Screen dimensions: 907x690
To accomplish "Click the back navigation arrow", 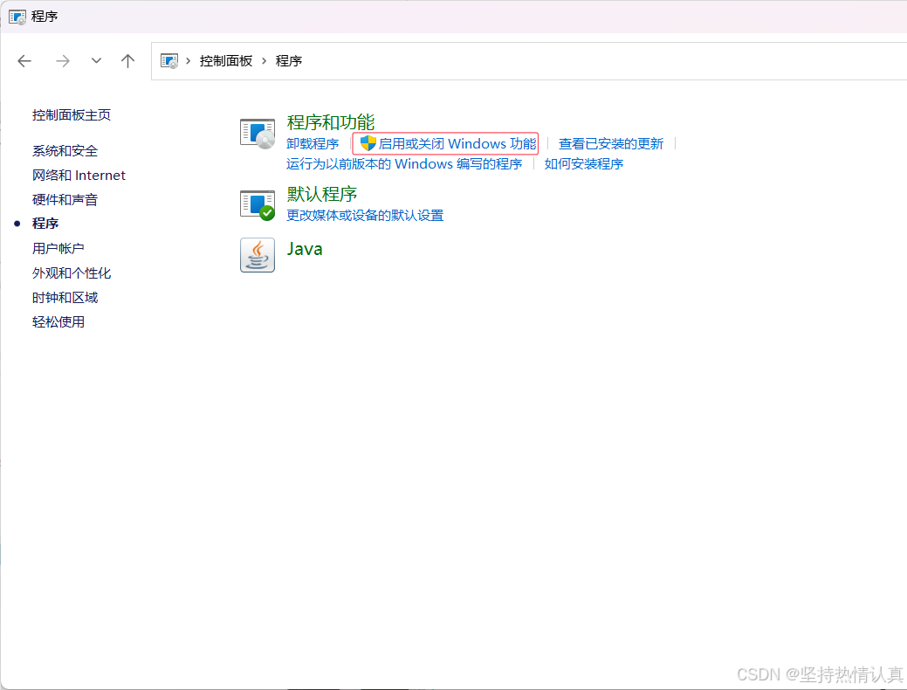I will point(24,61).
